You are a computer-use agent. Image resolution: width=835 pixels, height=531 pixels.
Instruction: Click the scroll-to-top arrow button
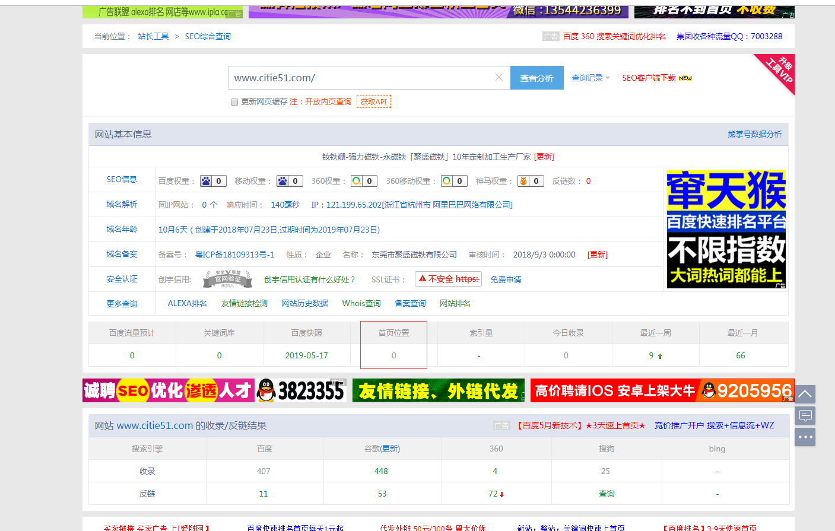[x=805, y=394]
